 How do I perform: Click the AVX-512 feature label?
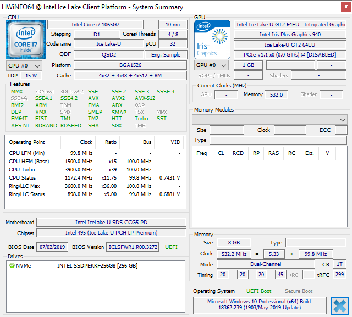(x=145, y=98)
